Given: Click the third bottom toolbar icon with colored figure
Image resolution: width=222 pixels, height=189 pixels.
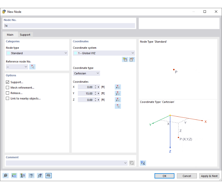Looking at the screenshot, I should (x=23, y=176).
